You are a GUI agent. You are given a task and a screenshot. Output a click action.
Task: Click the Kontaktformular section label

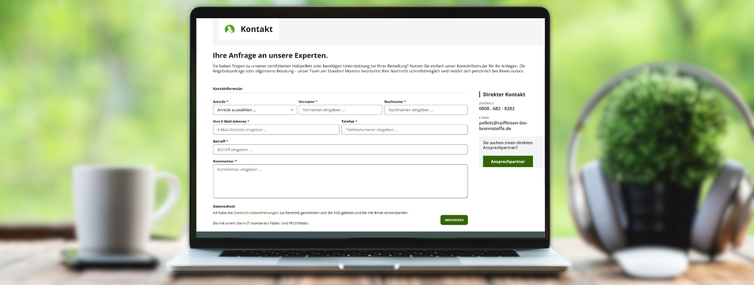point(227,89)
